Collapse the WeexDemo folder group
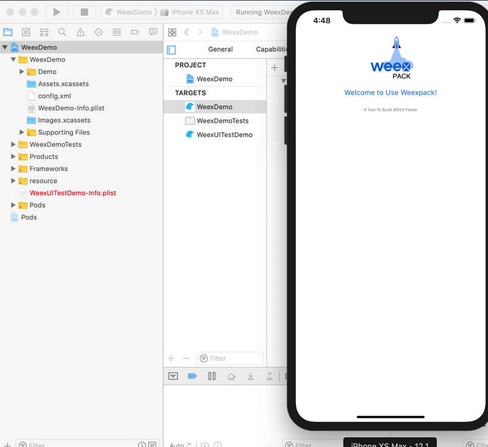The height and width of the screenshot is (447, 488). 13,59
